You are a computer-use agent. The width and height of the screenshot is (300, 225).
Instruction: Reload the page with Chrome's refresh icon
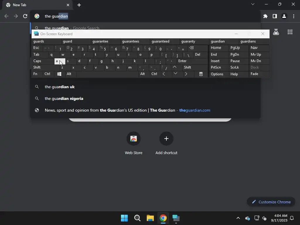(25, 16)
